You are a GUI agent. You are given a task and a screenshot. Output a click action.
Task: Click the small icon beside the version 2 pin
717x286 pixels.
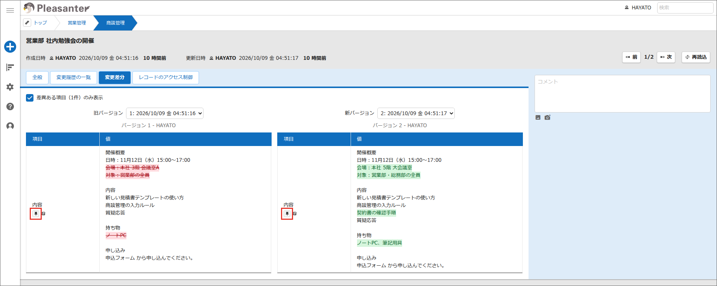coord(295,213)
